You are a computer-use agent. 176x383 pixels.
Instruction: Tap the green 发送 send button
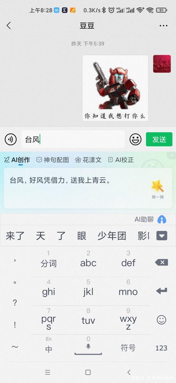159,140
